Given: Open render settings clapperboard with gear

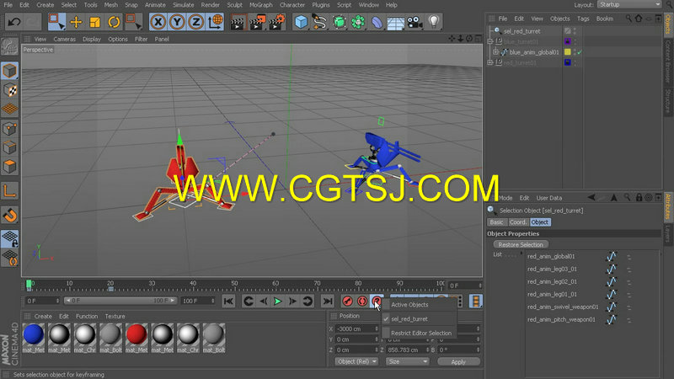Looking at the screenshot, I should [277, 22].
